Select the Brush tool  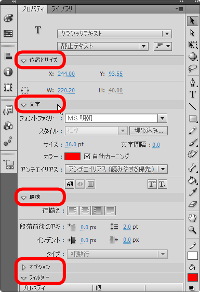[x=193, y=143]
